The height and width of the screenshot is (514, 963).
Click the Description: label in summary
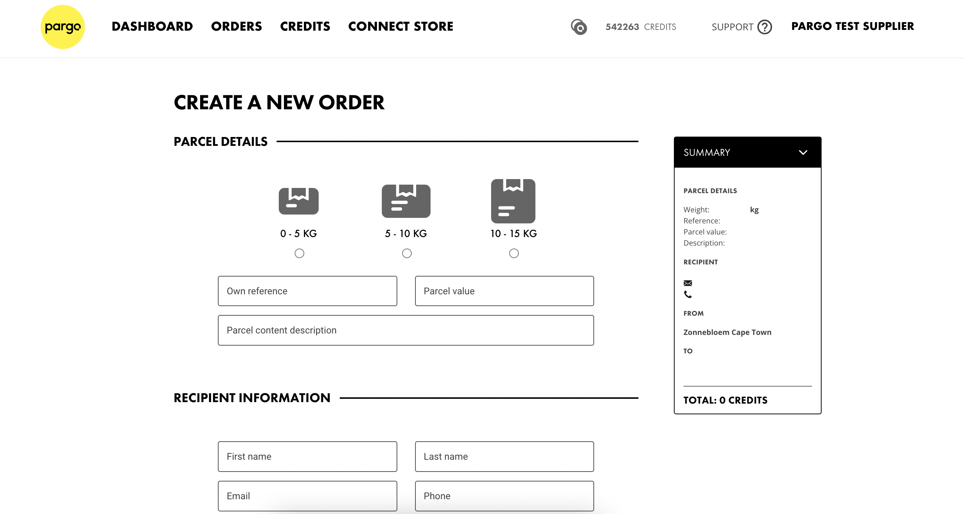pos(703,243)
